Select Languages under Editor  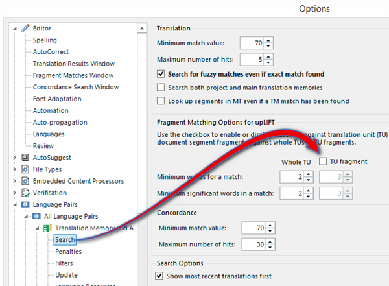49,134
